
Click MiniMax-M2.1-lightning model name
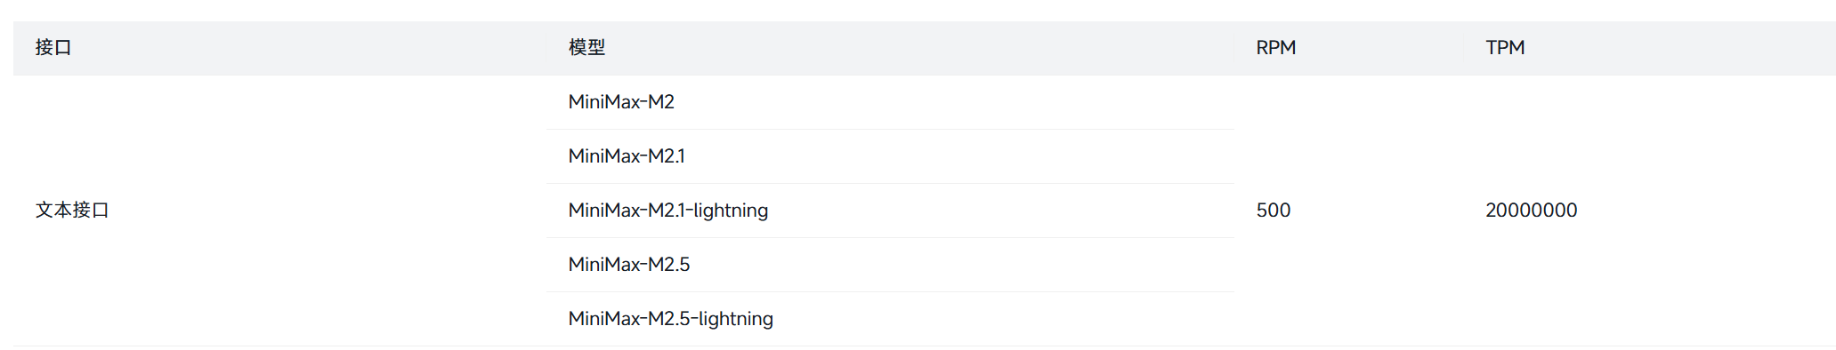click(668, 211)
